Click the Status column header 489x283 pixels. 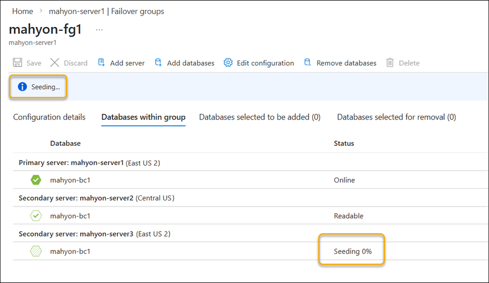344,143
